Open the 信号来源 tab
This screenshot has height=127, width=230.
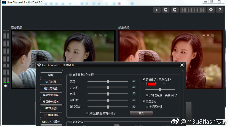click(x=51, y=82)
